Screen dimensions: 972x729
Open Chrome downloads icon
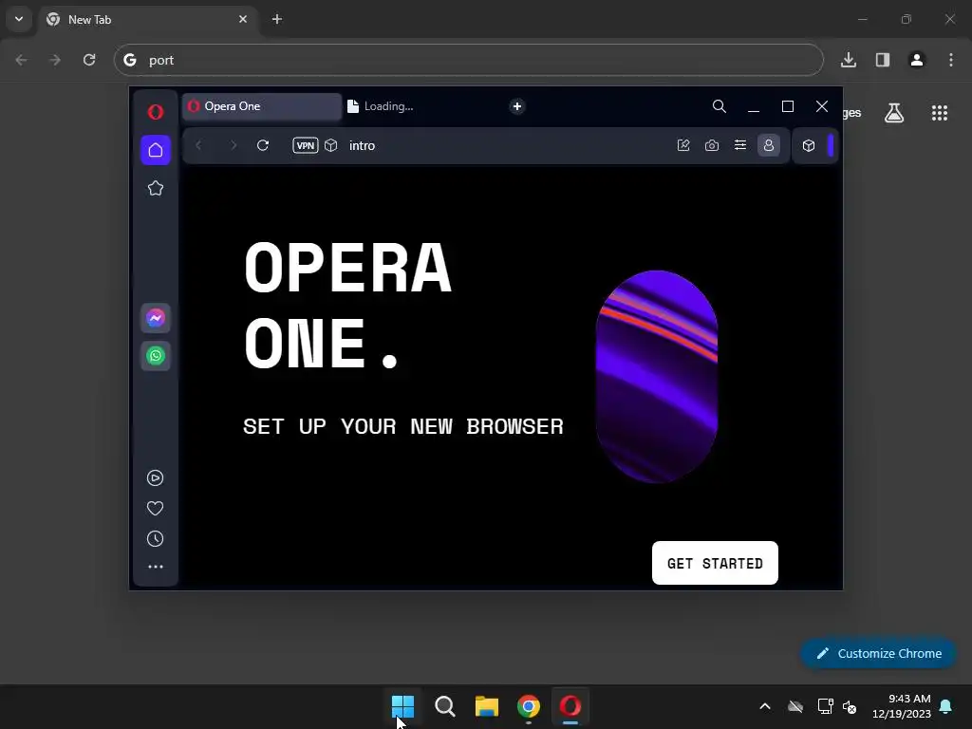849,60
